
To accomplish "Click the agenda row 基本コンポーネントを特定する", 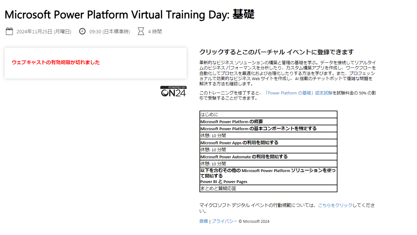I will 268,129.
